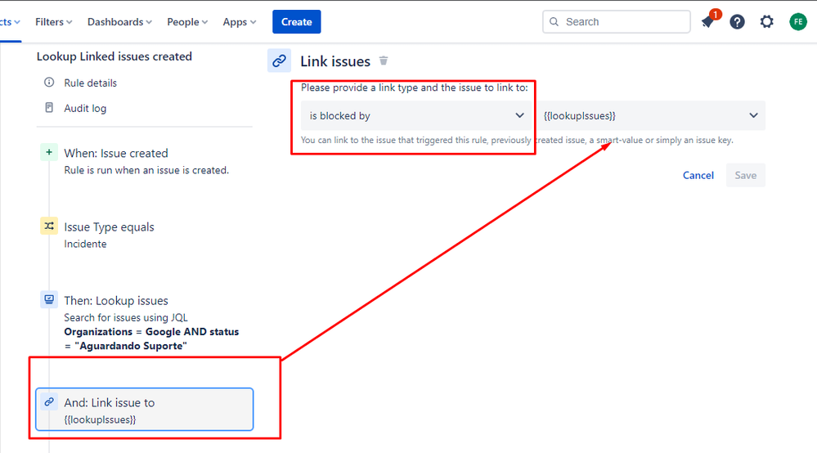
Task: Click the 'Lookup Linked issues created' rule title
Action: (114, 56)
